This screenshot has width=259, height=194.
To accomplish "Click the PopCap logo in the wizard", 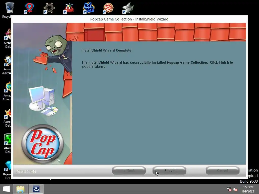I will [x=42, y=144].
